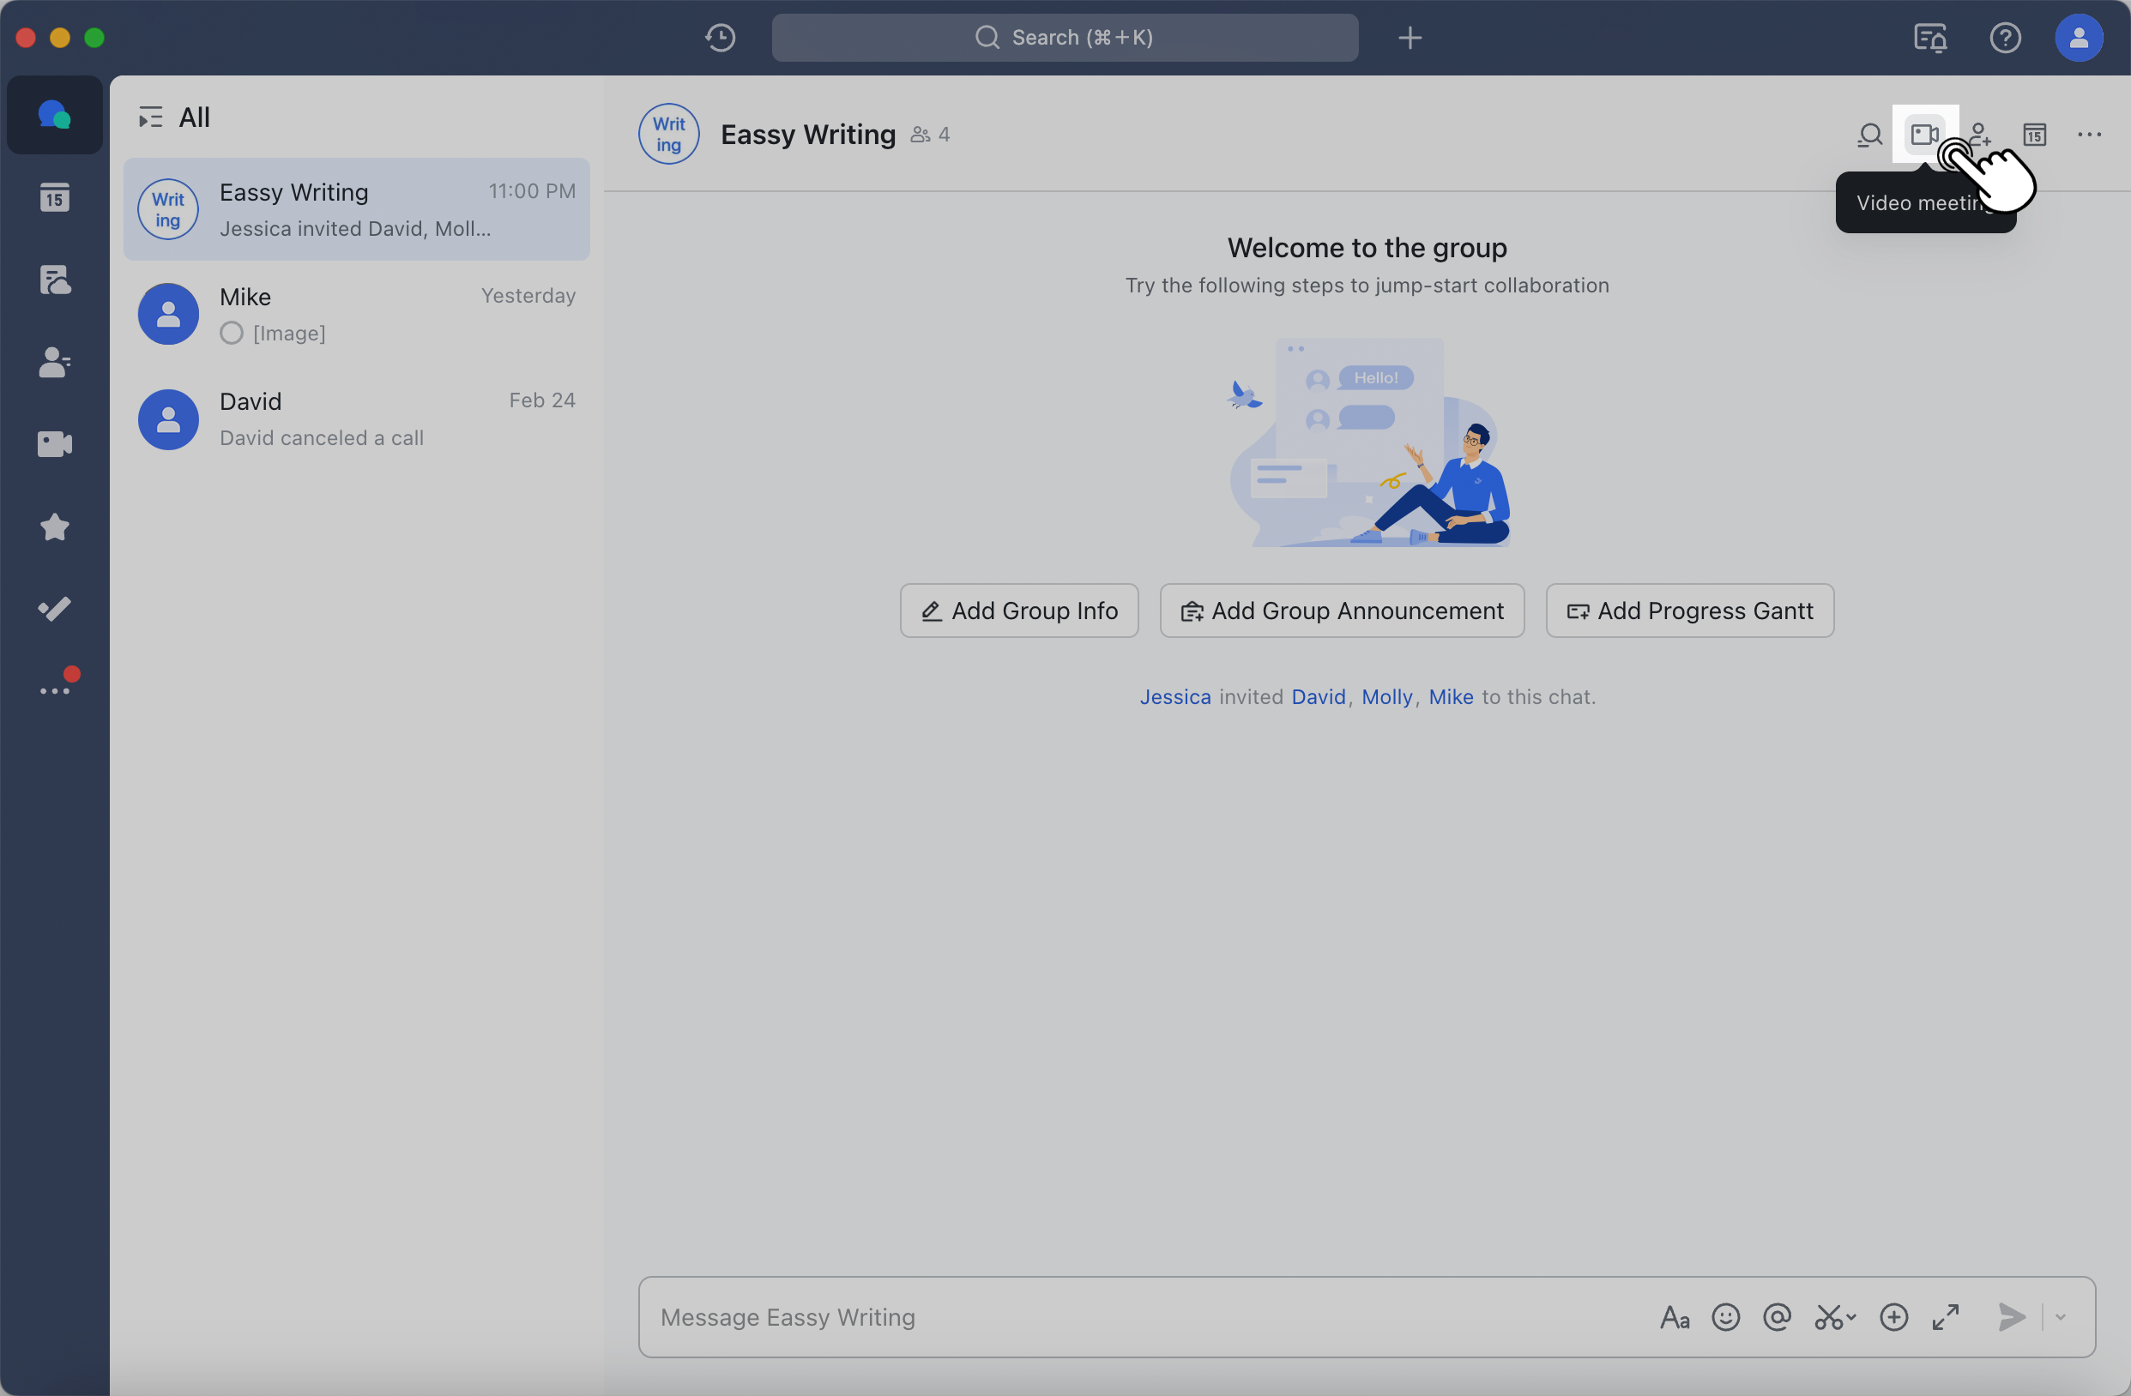Image resolution: width=2131 pixels, height=1396 pixels.
Task: Open Molly's profile link
Action: [1386, 697]
